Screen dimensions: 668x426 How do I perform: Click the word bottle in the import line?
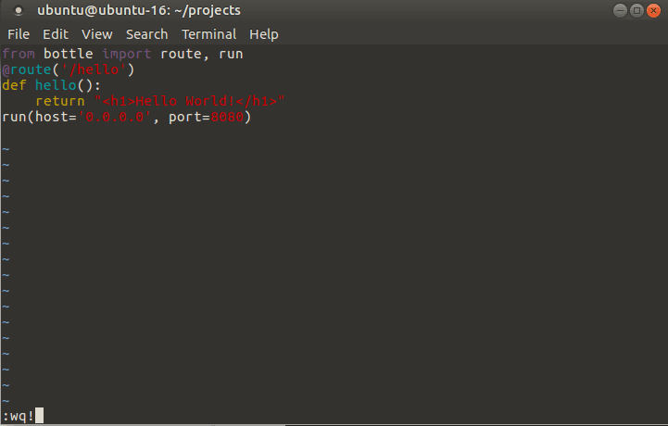click(68, 54)
